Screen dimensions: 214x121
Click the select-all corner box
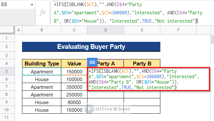click(x=7, y=30)
